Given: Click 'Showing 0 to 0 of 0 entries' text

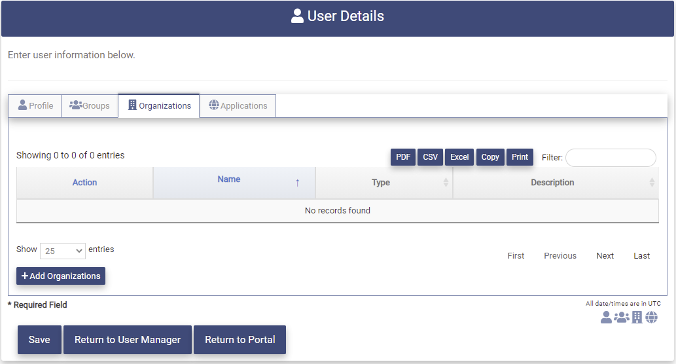Looking at the screenshot, I should point(70,155).
